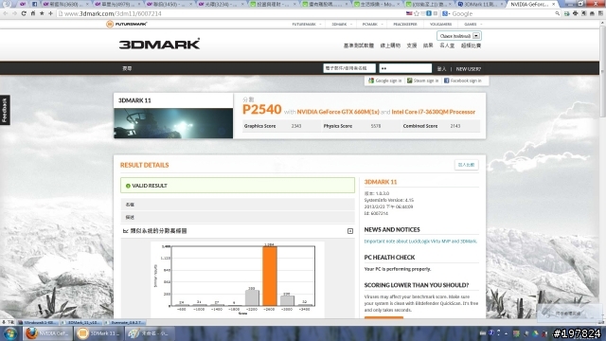606x341 pixels.
Task: Click the browser forward arrow
Action: click(x=14, y=13)
